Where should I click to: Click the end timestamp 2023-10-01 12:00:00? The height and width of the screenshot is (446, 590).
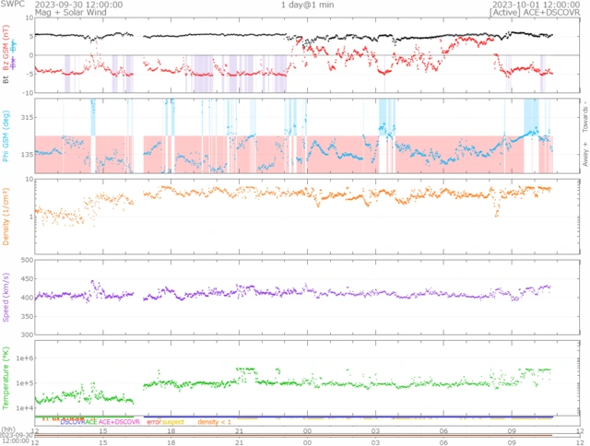[x=537, y=5]
